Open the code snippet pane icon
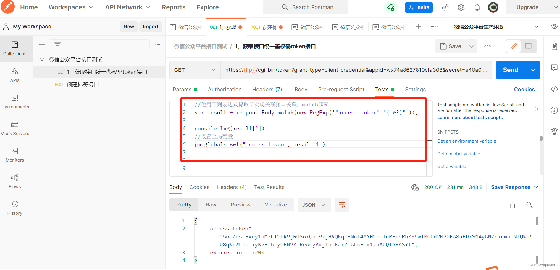Screen dimensions: 560x270 554,89
